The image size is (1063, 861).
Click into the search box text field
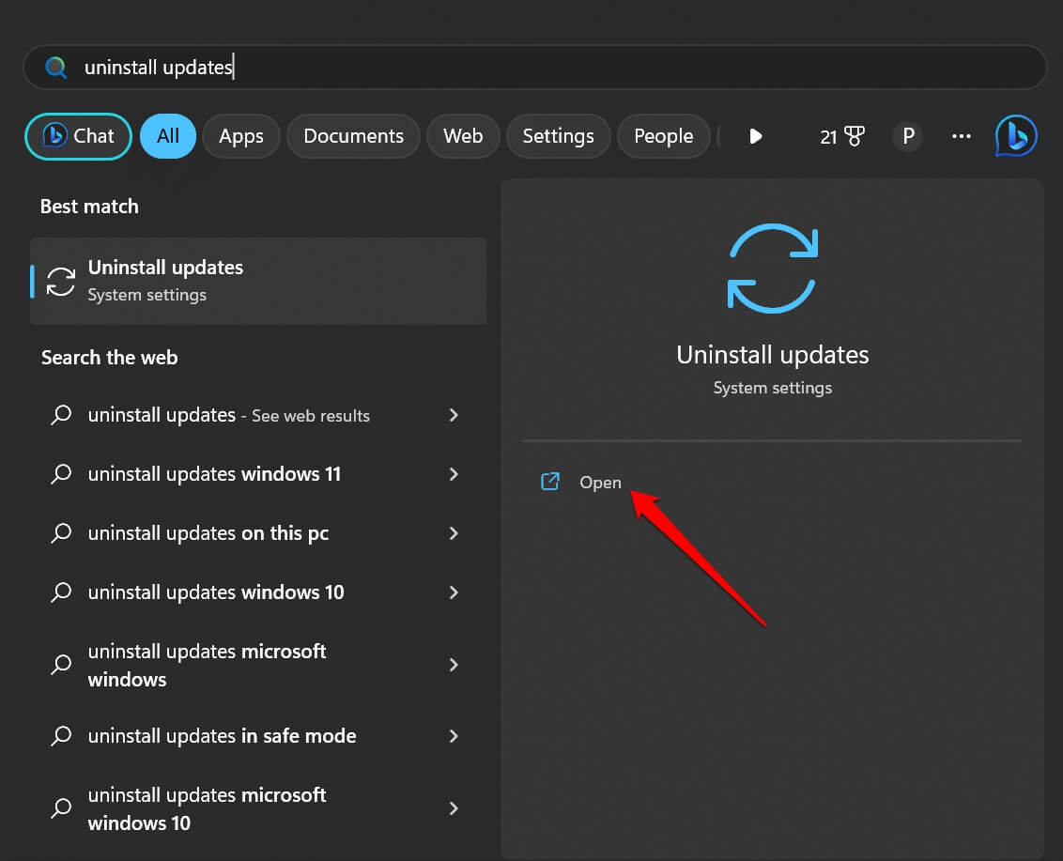[535, 67]
